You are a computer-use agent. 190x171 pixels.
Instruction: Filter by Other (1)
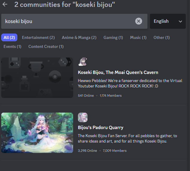coord(162,37)
